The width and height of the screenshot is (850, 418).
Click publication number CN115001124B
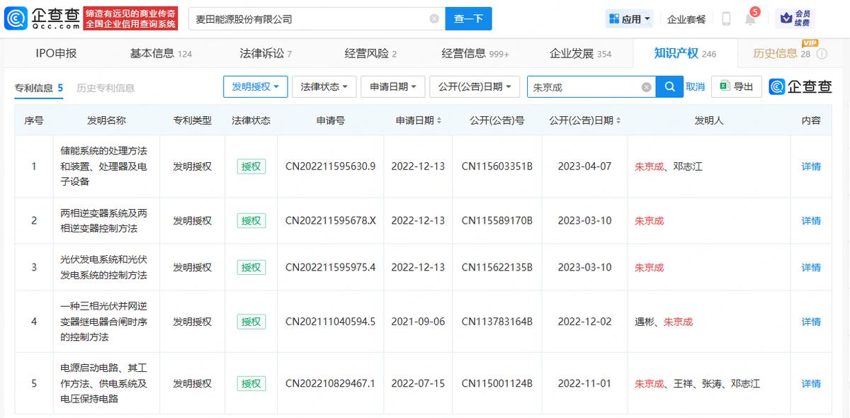tap(497, 383)
